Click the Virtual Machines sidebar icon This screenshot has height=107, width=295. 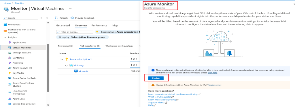(x=10, y=48)
